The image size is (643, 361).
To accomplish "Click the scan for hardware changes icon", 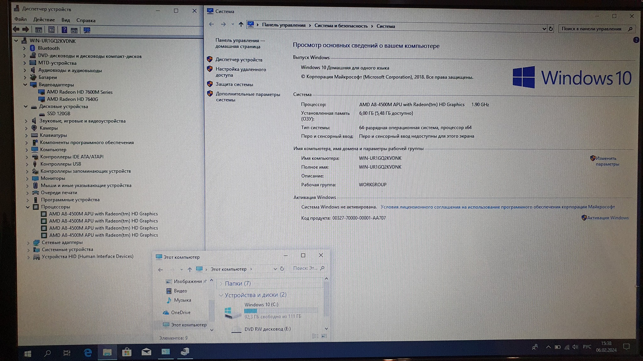I will (87, 30).
